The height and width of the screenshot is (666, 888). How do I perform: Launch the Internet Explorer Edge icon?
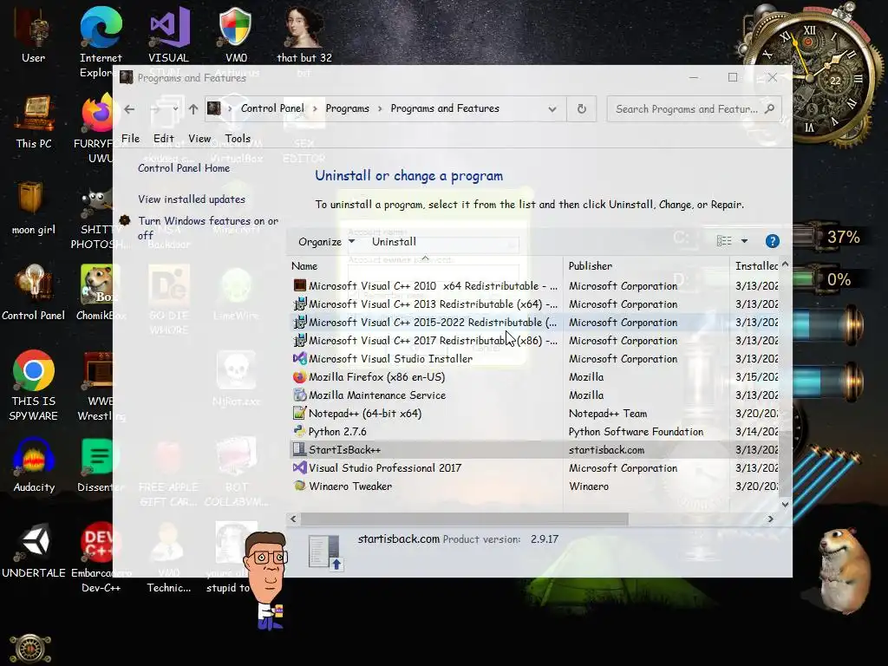101,42
